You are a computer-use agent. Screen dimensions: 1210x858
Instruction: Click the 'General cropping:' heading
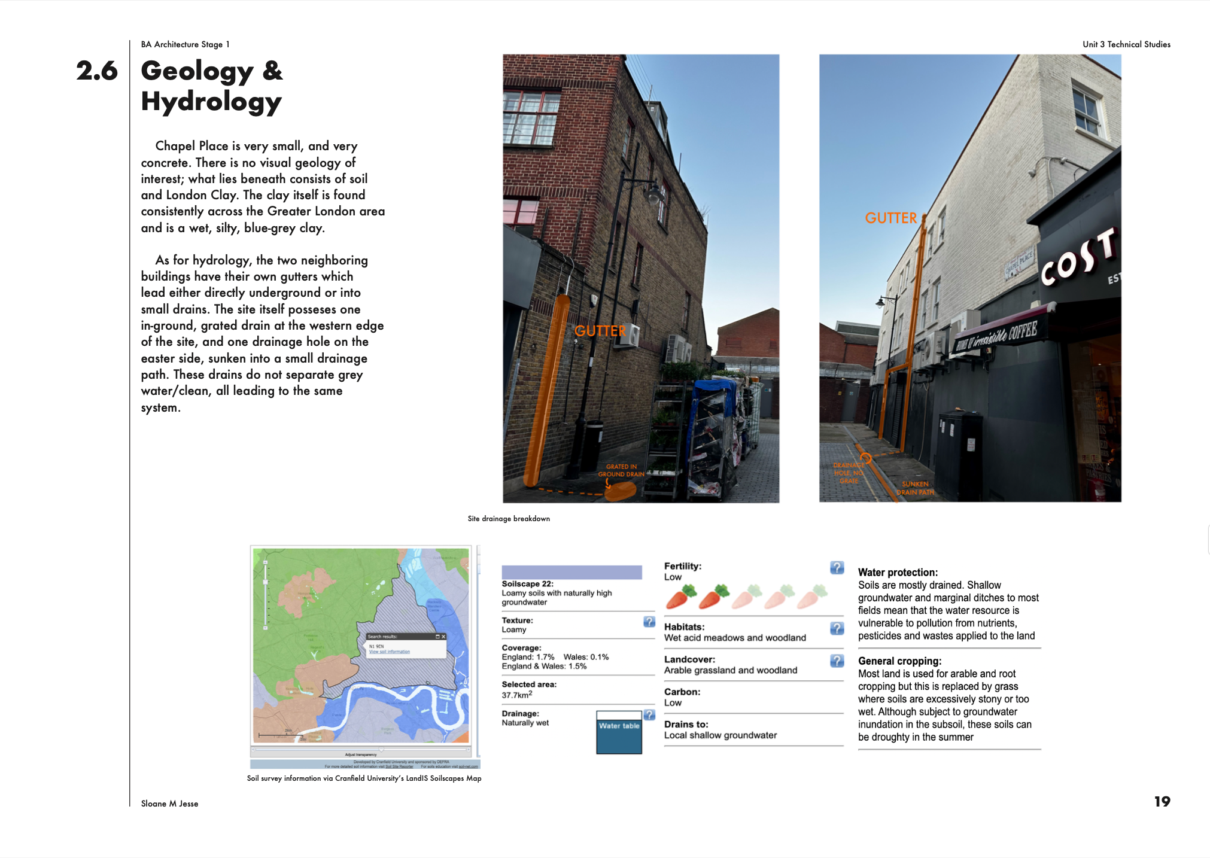[899, 661]
